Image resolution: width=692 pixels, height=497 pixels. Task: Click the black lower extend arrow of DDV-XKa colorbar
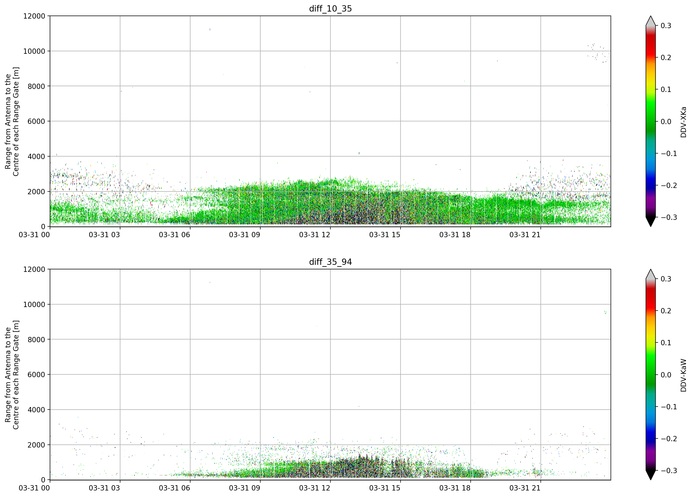click(x=651, y=221)
